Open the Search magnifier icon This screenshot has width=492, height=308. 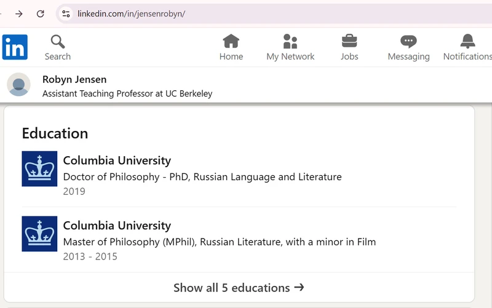coord(58,42)
